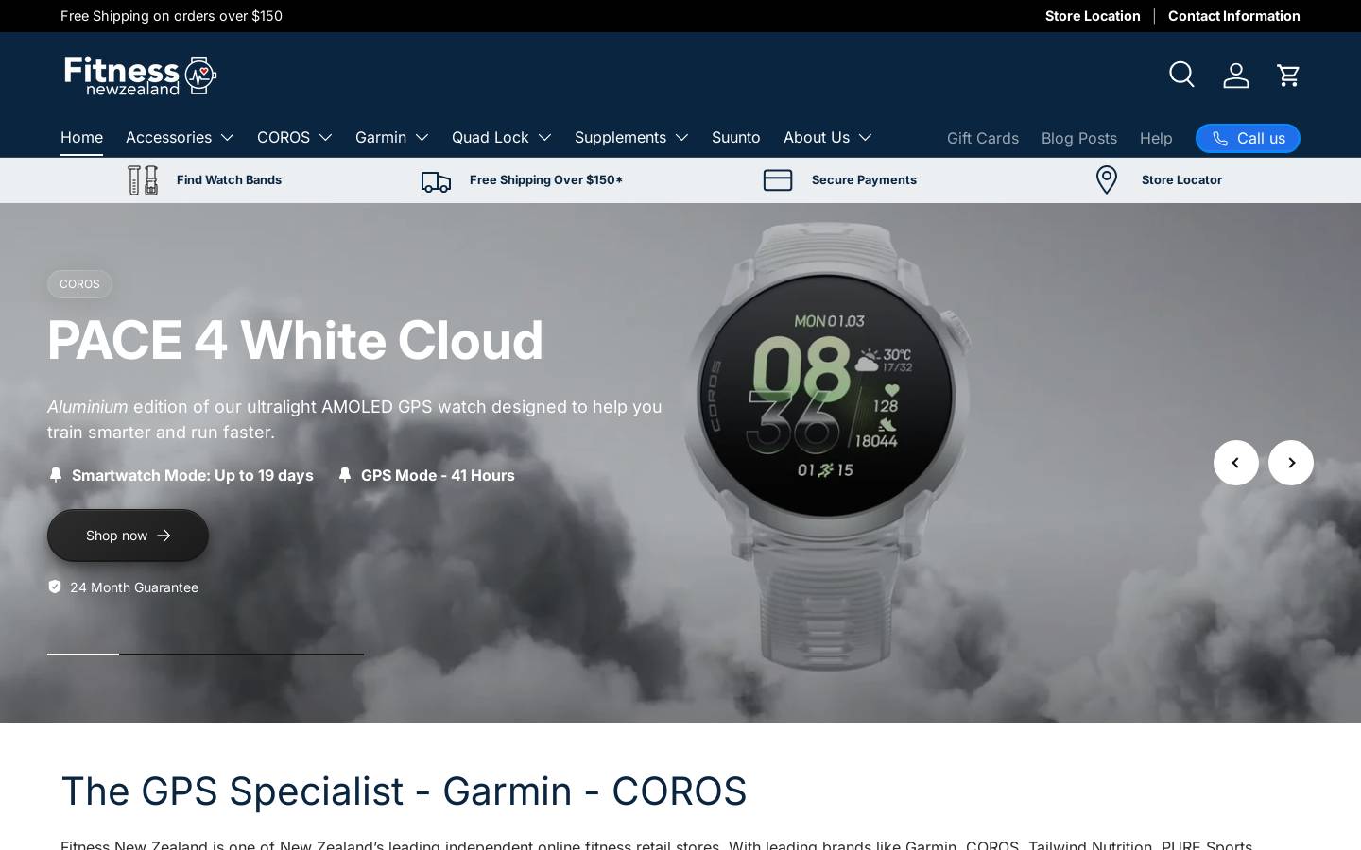
Task: Open the shopping cart icon
Action: coord(1288,75)
